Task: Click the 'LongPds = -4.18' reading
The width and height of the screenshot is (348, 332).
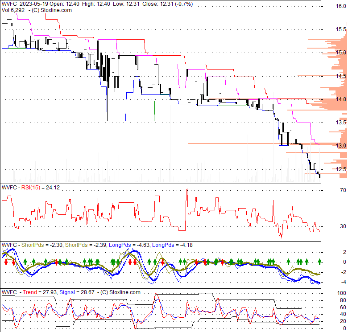Action: pyautogui.click(x=172, y=245)
